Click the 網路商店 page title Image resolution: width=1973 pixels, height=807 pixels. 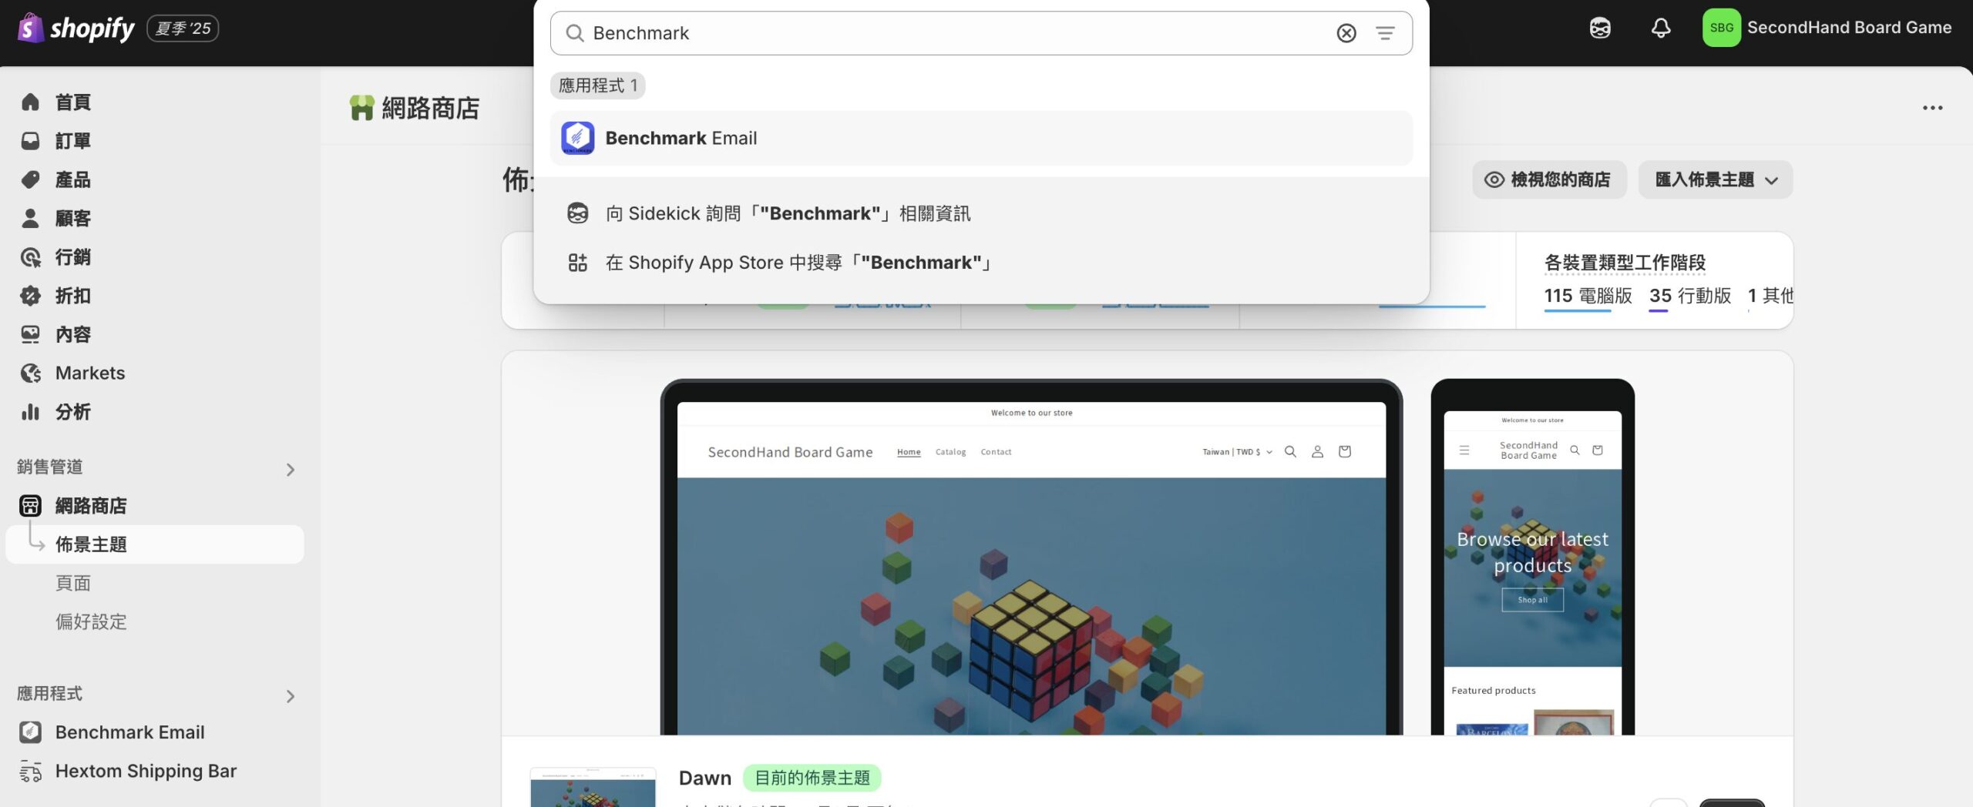431,108
